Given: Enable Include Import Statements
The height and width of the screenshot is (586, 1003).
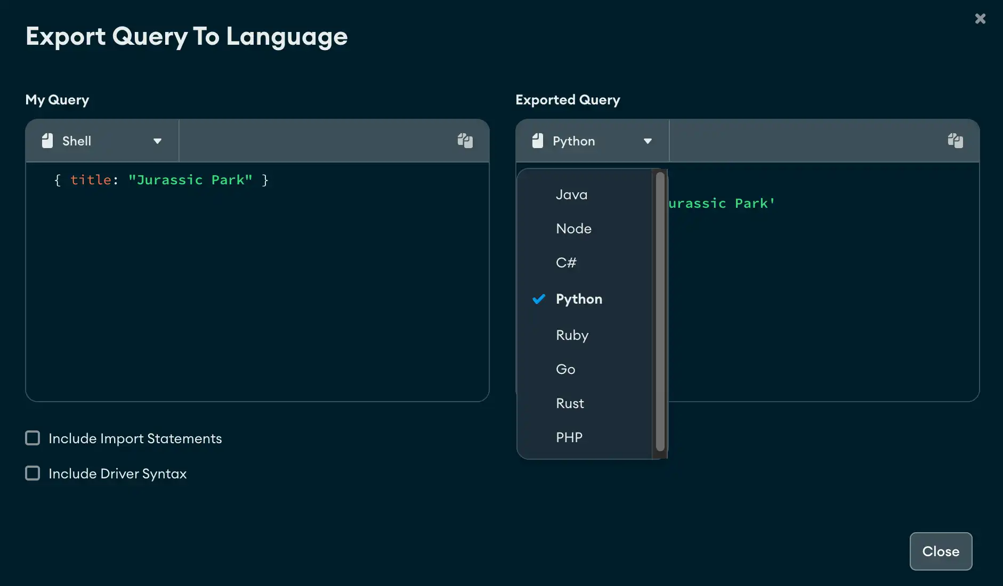Looking at the screenshot, I should tap(33, 438).
